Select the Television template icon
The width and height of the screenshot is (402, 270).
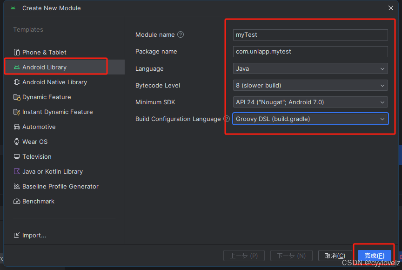[17, 156]
